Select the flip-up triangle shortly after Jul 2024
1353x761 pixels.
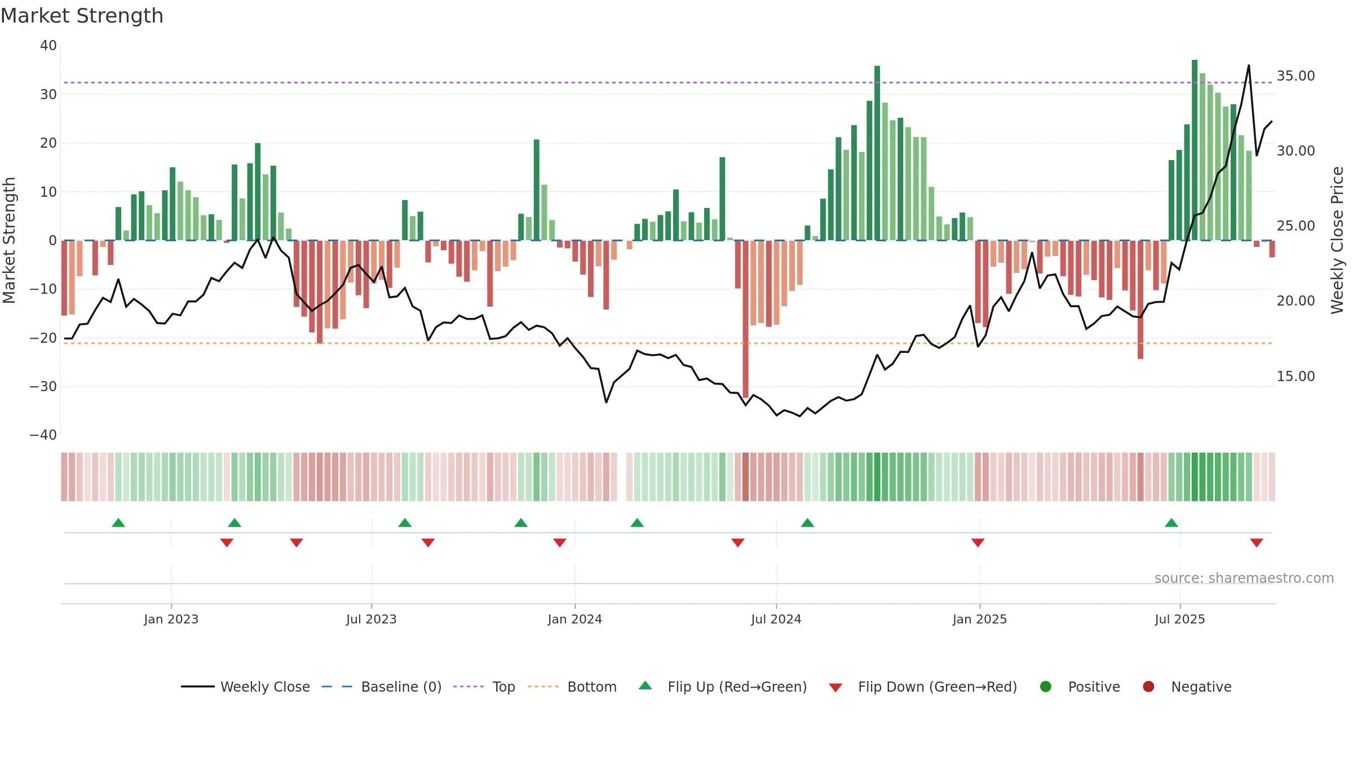tap(807, 523)
